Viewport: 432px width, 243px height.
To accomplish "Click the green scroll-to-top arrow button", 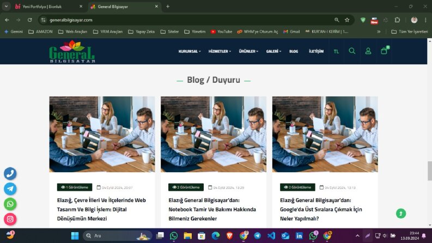I will (401, 214).
